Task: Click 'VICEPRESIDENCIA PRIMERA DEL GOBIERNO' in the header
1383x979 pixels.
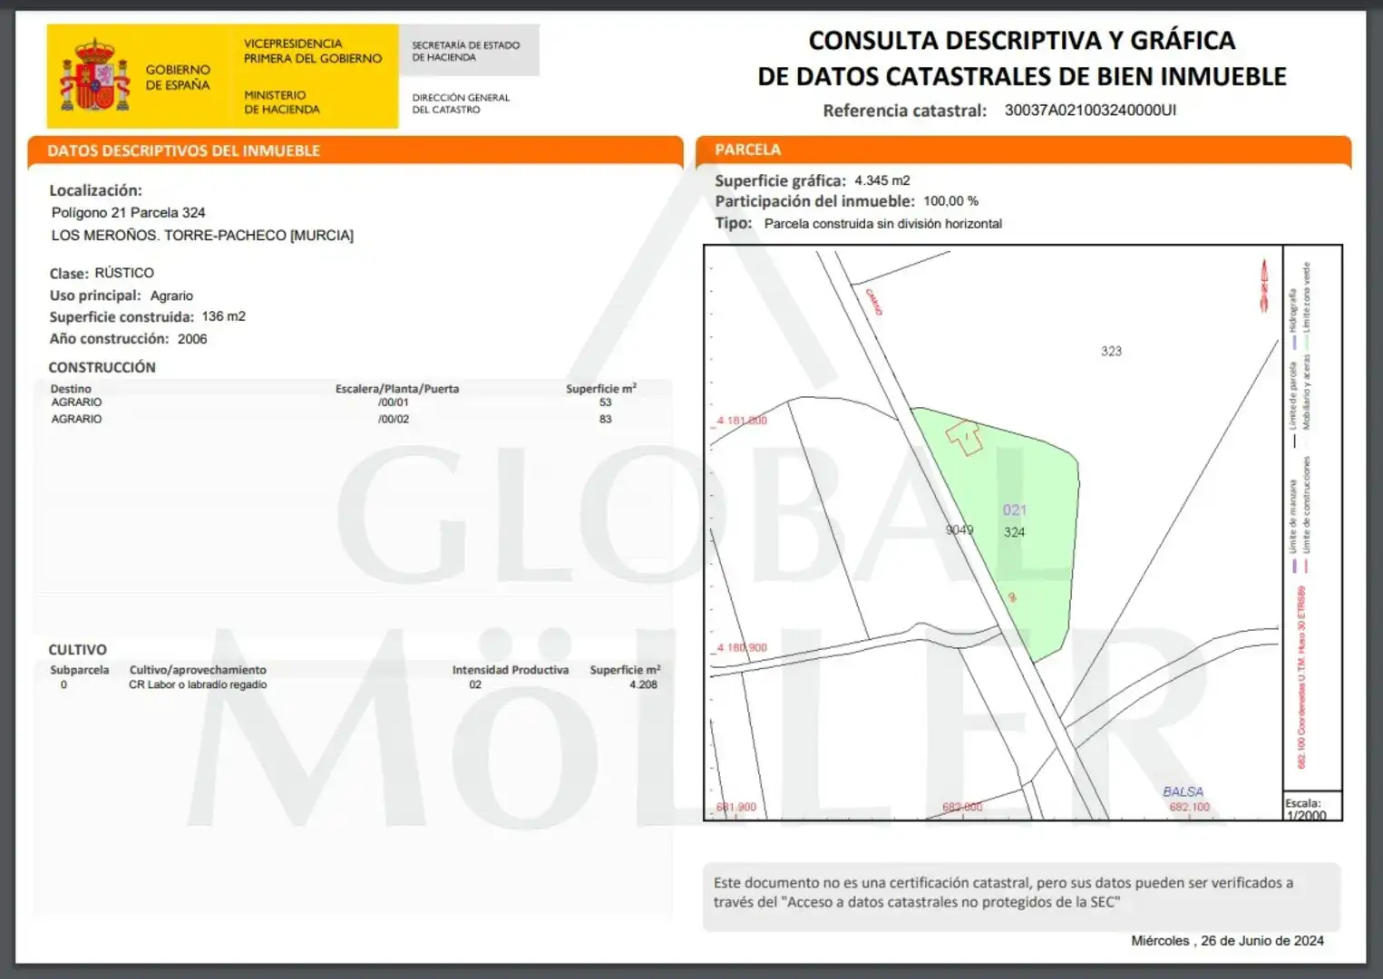Action: point(313,51)
